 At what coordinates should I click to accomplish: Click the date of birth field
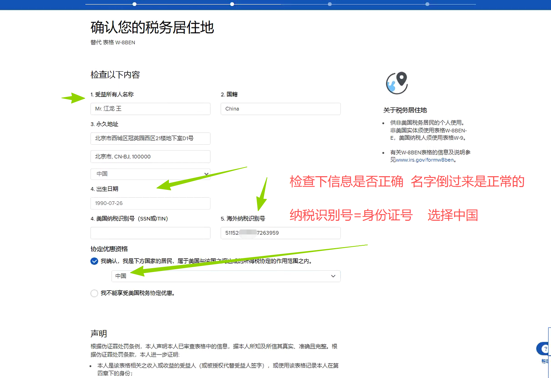[x=150, y=203]
